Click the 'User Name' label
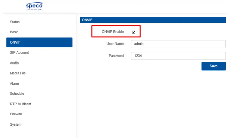This screenshot has width=227, height=138. (x=115, y=44)
